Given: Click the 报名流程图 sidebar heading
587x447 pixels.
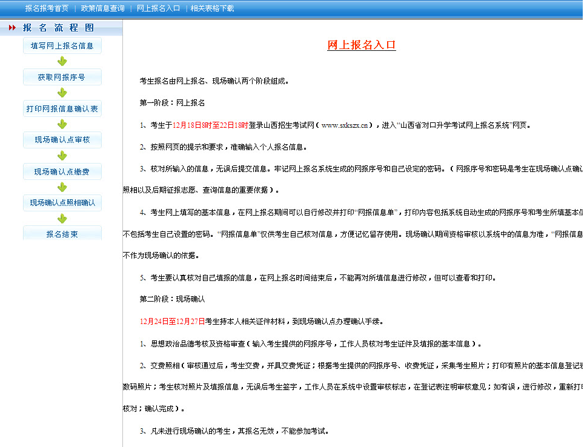Looking at the screenshot, I should tap(58, 28).
